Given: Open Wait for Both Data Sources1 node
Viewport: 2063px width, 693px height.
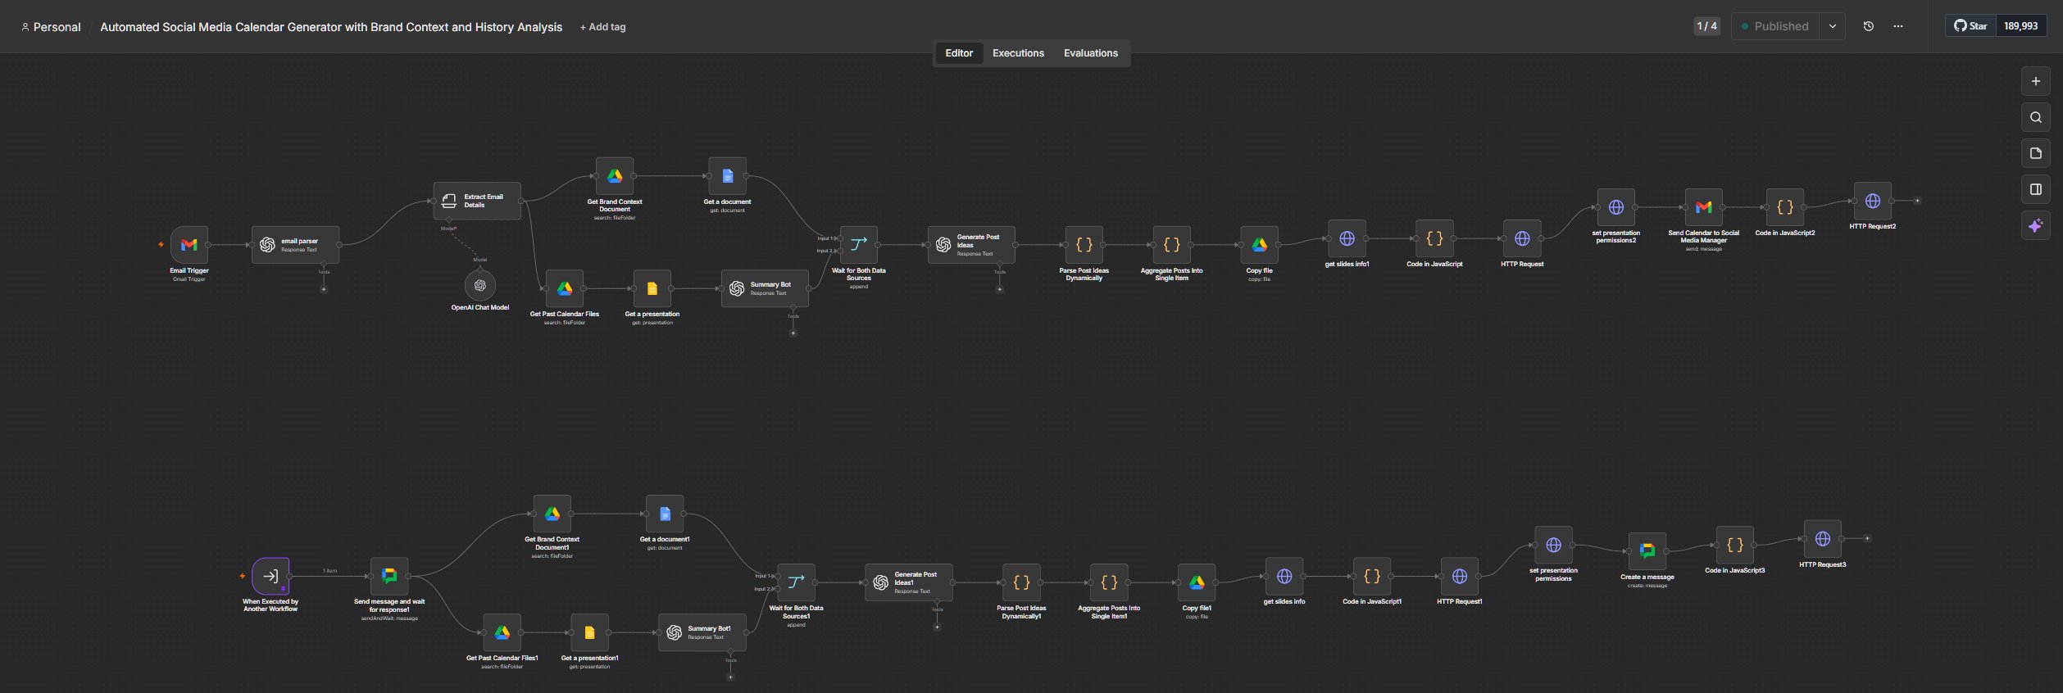Looking at the screenshot, I should (796, 582).
